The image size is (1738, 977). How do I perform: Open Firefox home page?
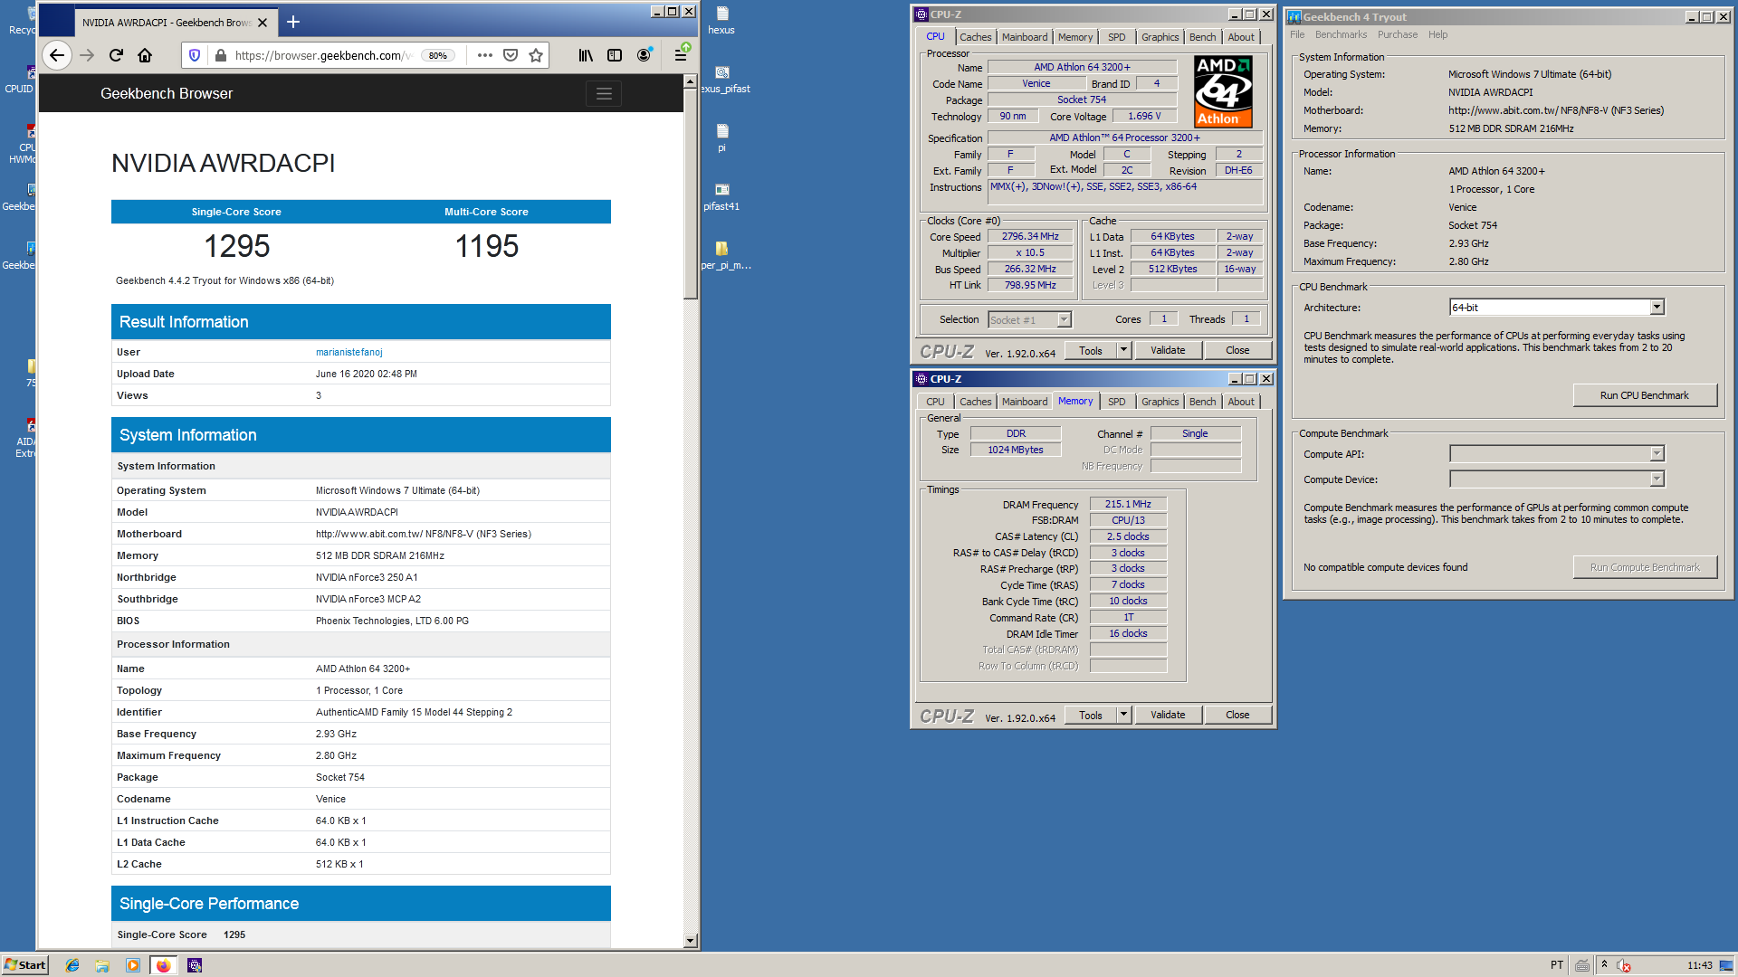[145, 55]
